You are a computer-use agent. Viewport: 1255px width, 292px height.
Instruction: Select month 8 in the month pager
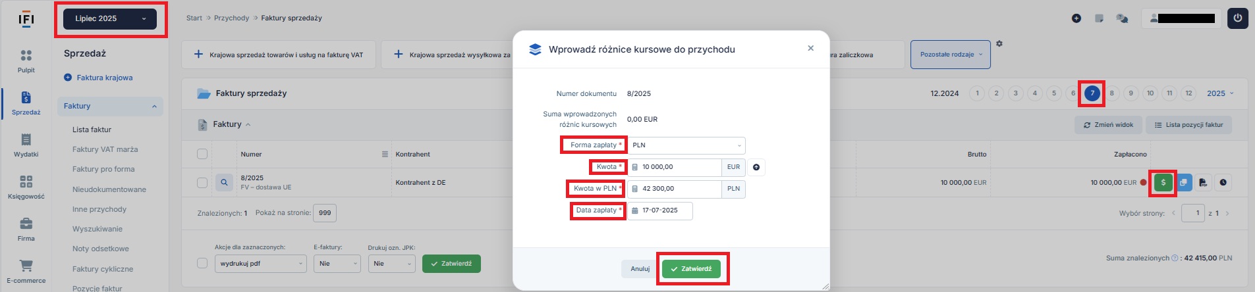(x=1111, y=93)
